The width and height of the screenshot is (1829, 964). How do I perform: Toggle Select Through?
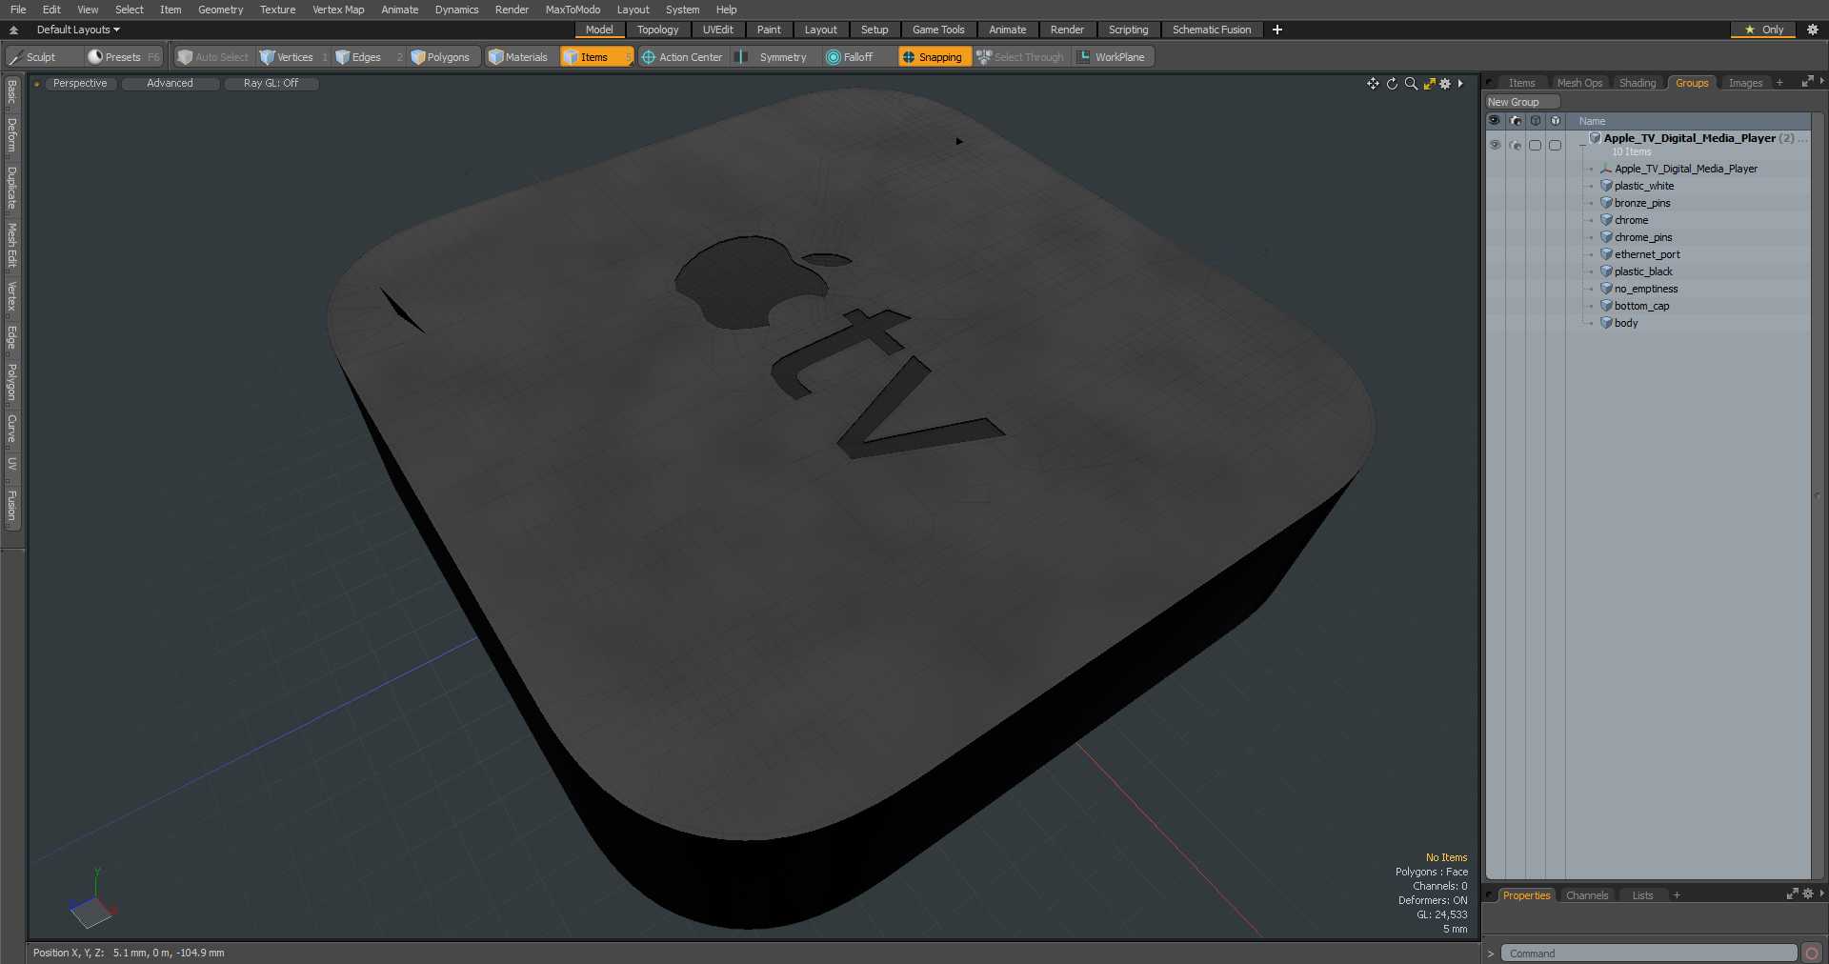pyautogui.click(x=1020, y=57)
